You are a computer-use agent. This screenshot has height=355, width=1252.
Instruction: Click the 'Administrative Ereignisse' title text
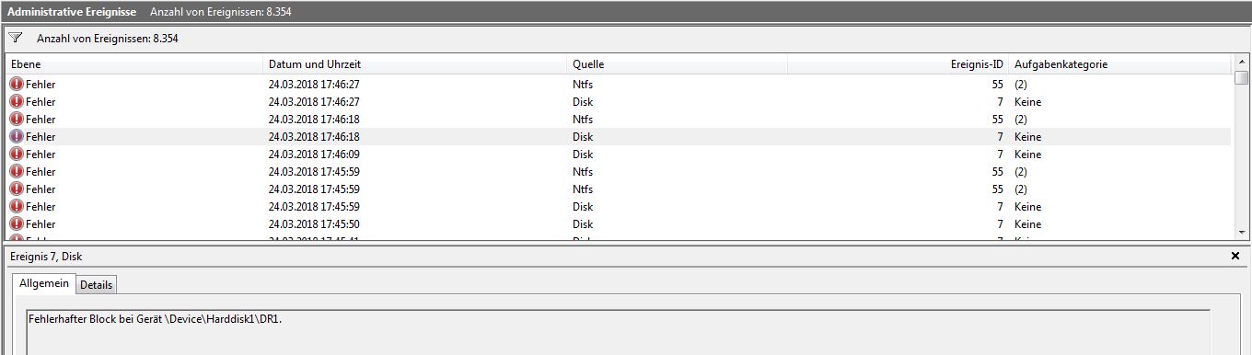point(71,11)
